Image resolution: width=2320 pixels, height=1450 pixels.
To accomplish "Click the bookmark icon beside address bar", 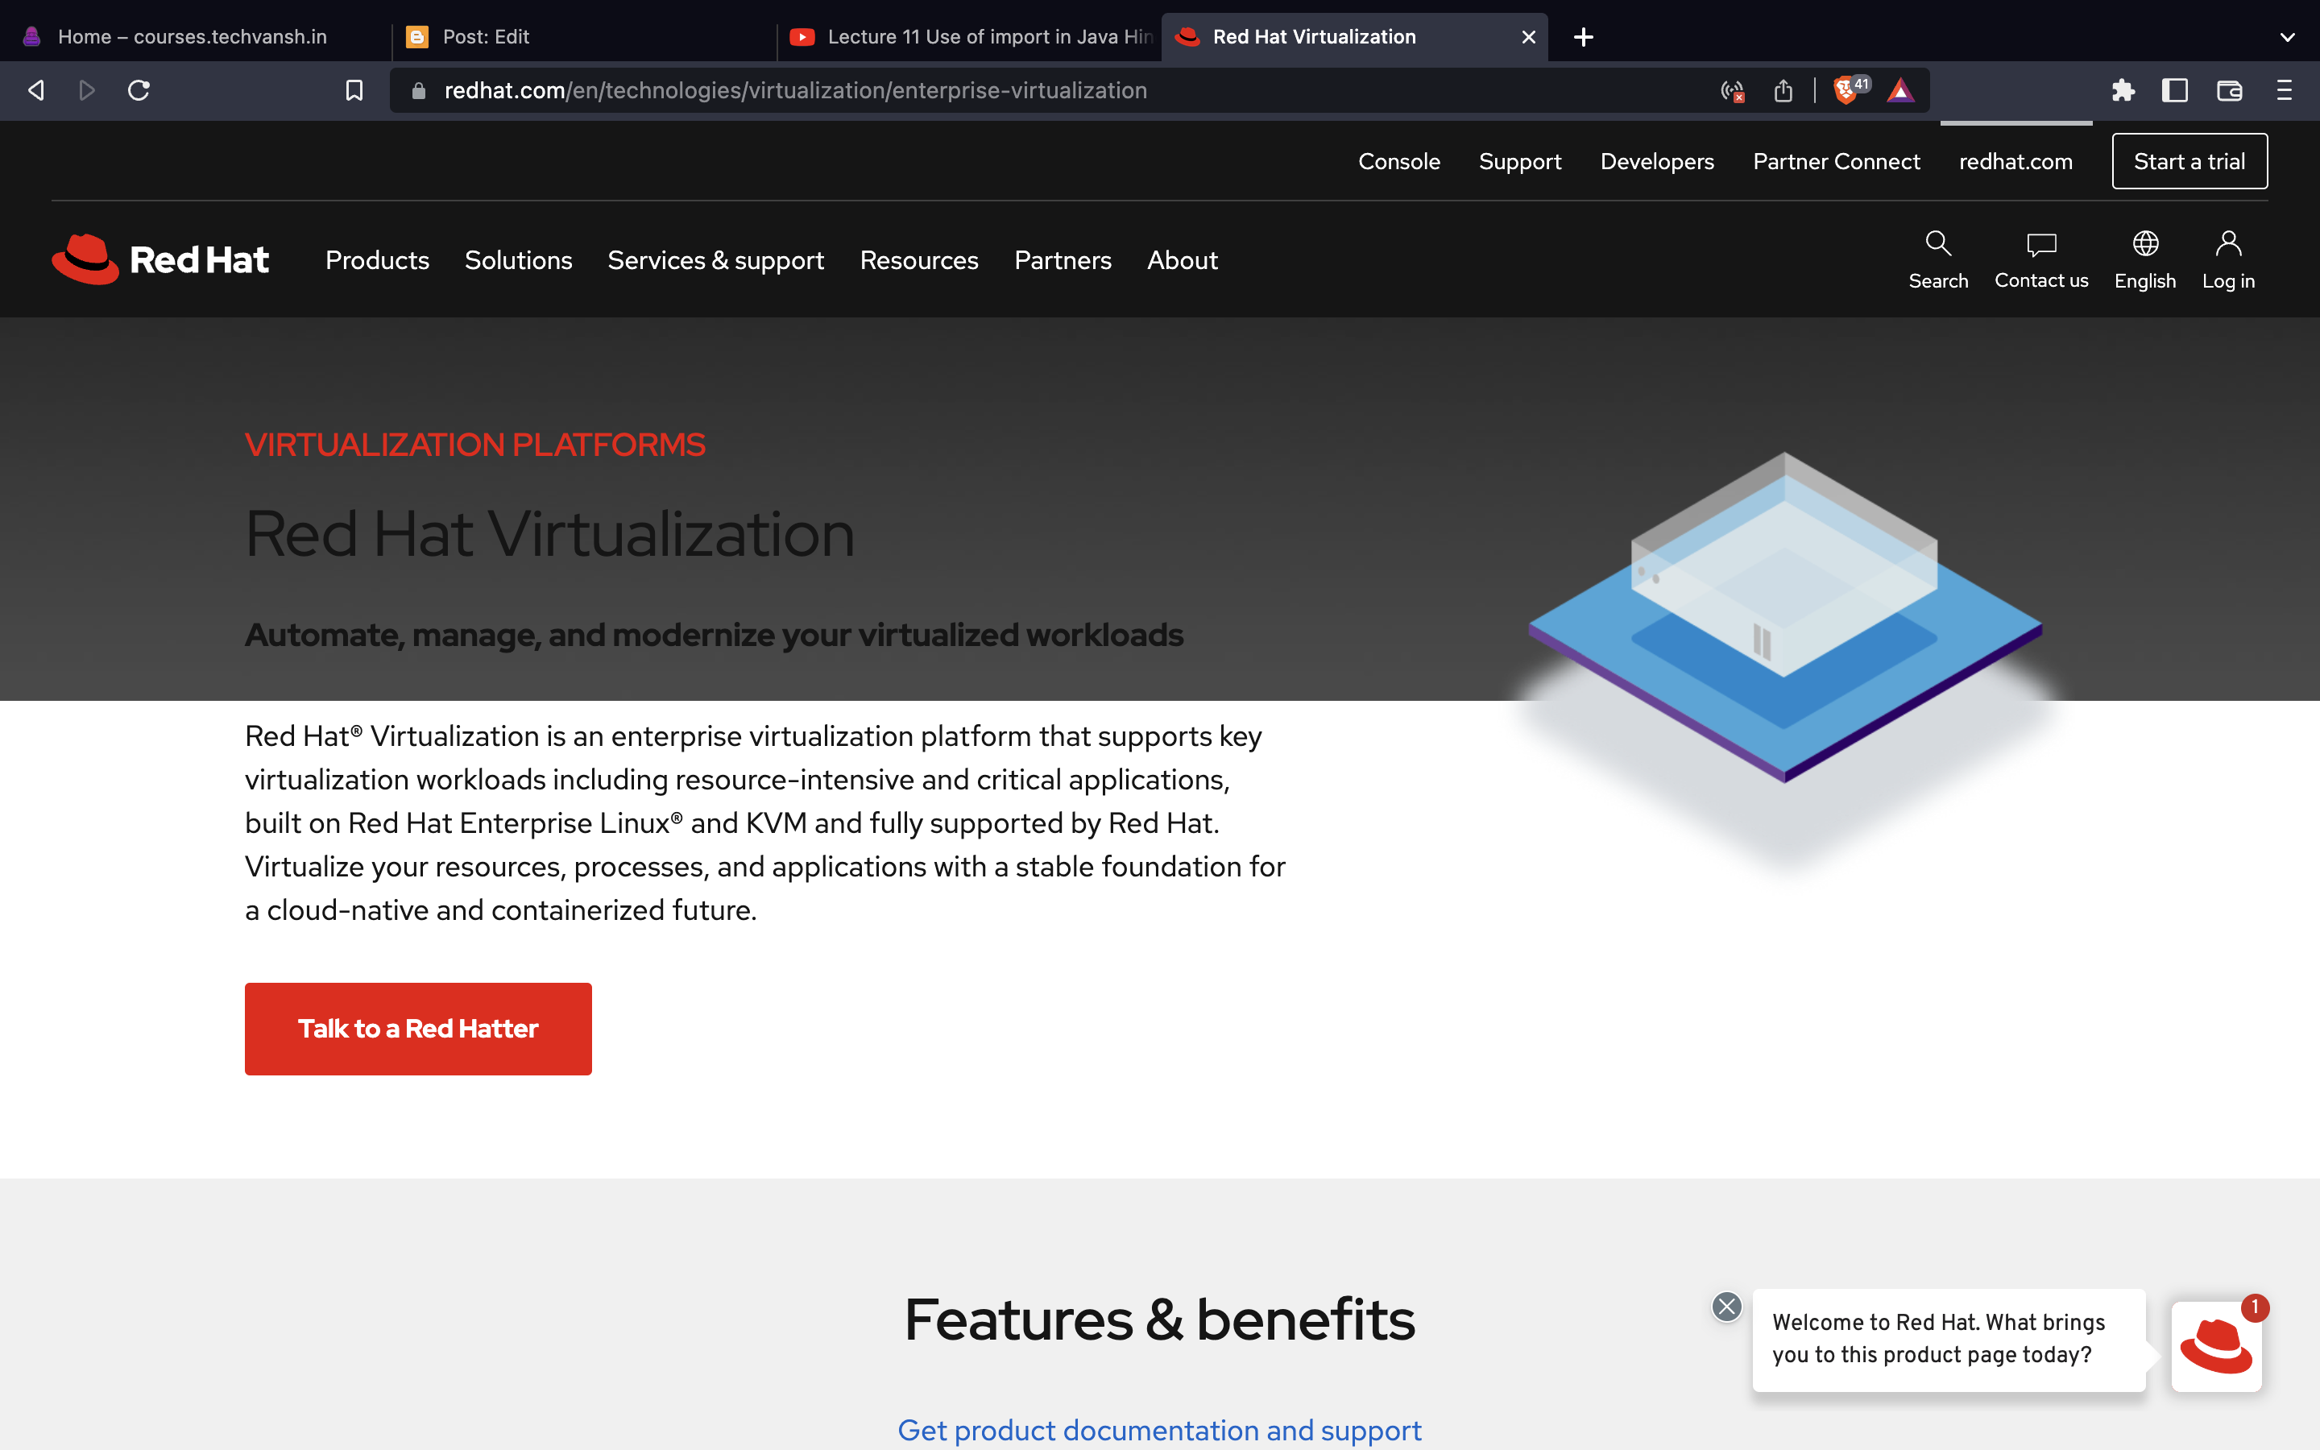I will (x=354, y=90).
